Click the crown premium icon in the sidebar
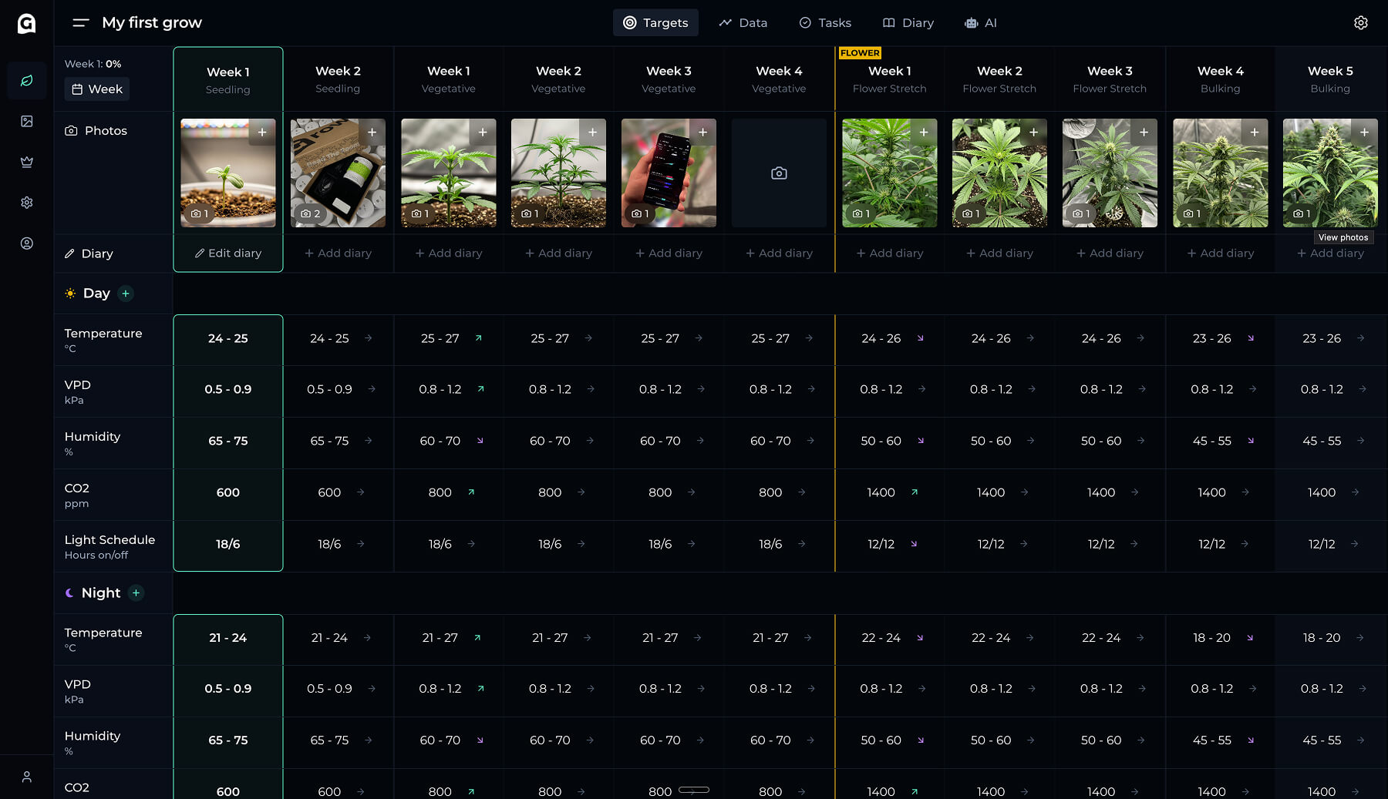Image resolution: width=1388 pixels, height=799 pixels. [26, 162]
